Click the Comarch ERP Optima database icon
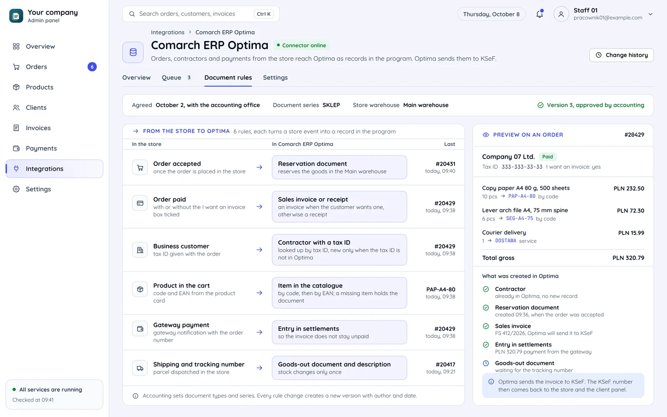Image resolution: width=667 pixels, height=417 pixels. [133, 52]
